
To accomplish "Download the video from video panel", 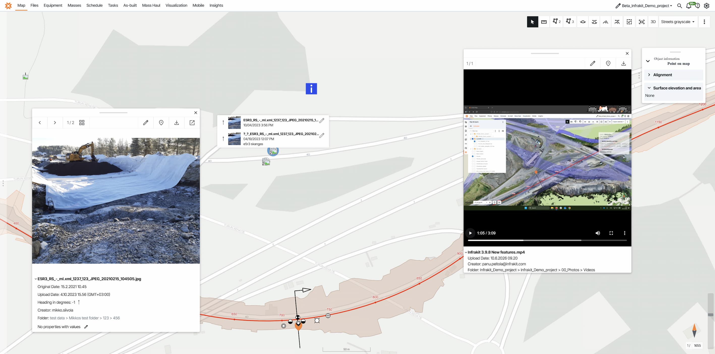I will pyautogui.click(x=623, y=63).
